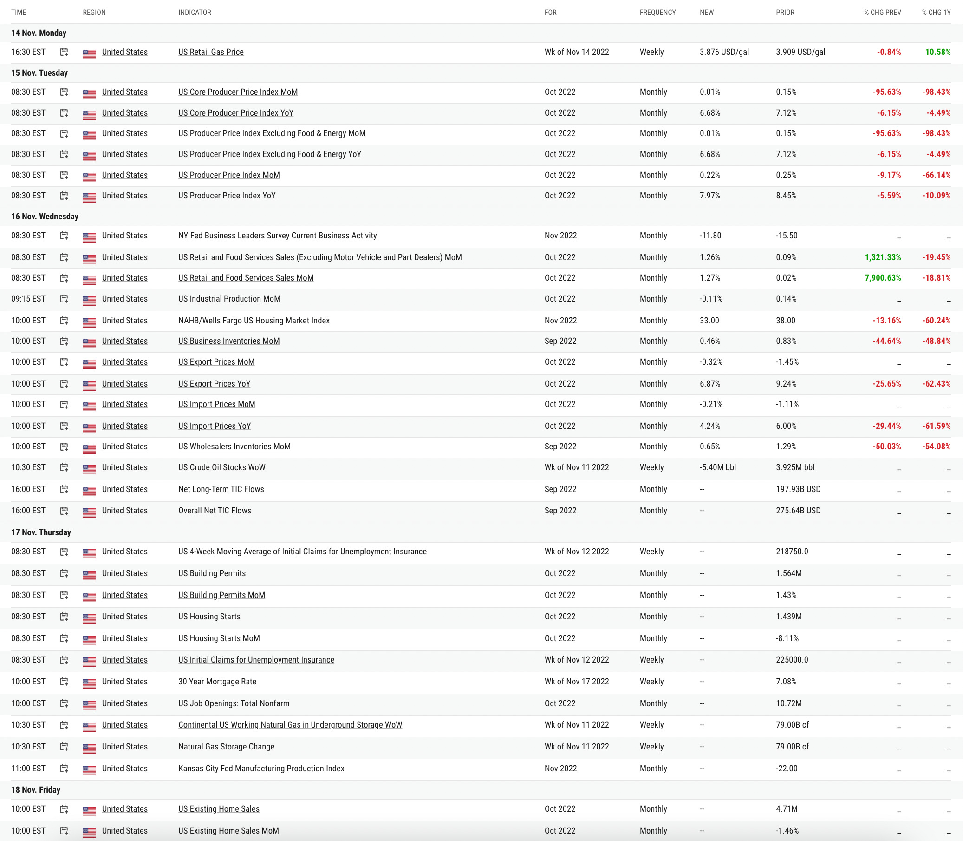The width and height of the screenshot is (963, 841).
Task: Click calendar icon for US Wholesalers Inventories MoM
Action: click(64, 447)
